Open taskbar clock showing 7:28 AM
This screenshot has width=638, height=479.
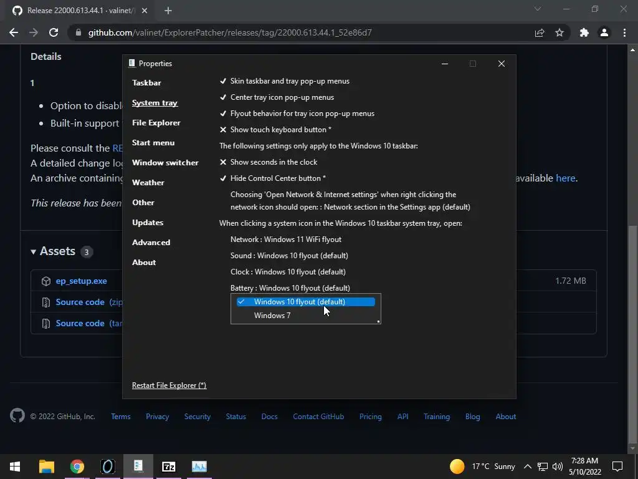click(x=584, y=467)
